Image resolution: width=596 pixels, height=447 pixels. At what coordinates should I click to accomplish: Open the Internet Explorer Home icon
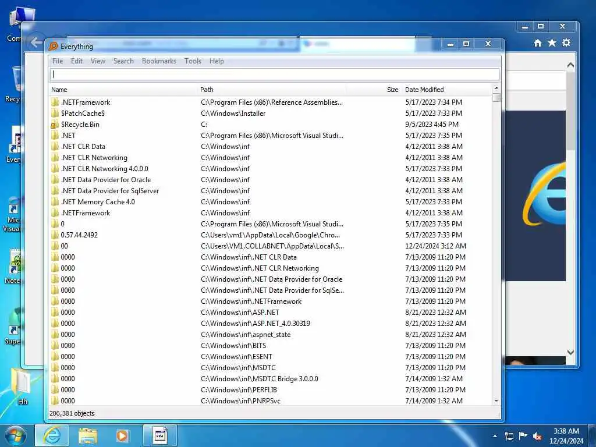[x=537, y=43]
